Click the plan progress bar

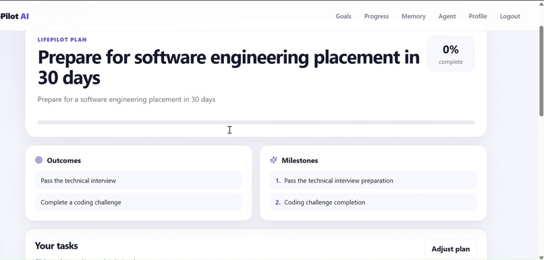tap(256, 122)
